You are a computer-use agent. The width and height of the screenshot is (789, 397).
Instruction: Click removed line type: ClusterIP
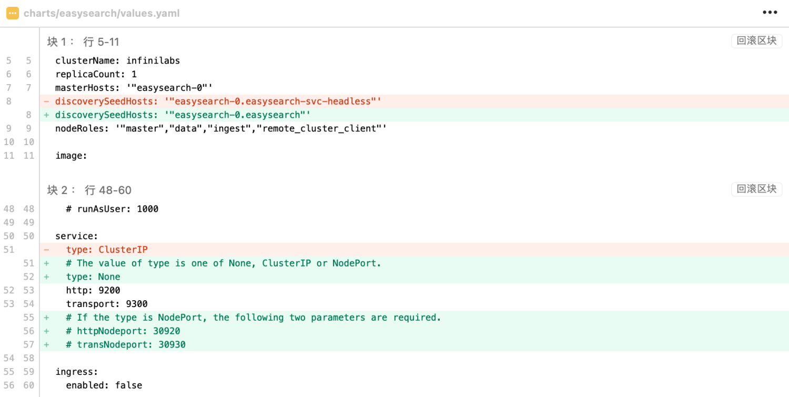(414, 250)
